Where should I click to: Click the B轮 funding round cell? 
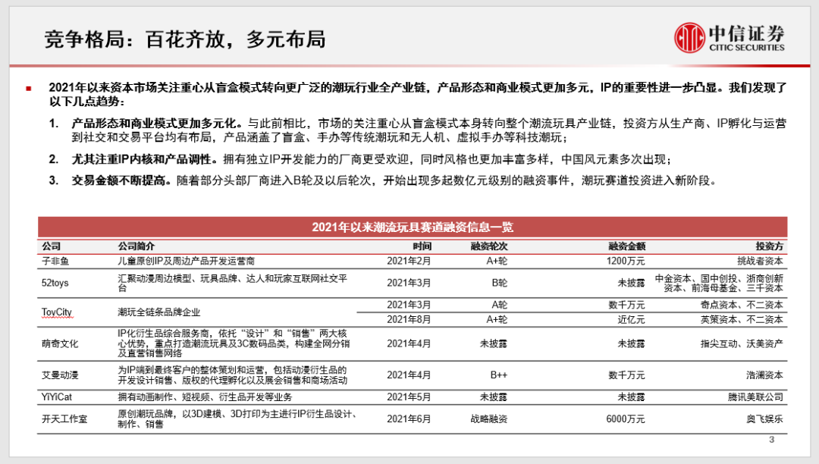tap(499, 283)
